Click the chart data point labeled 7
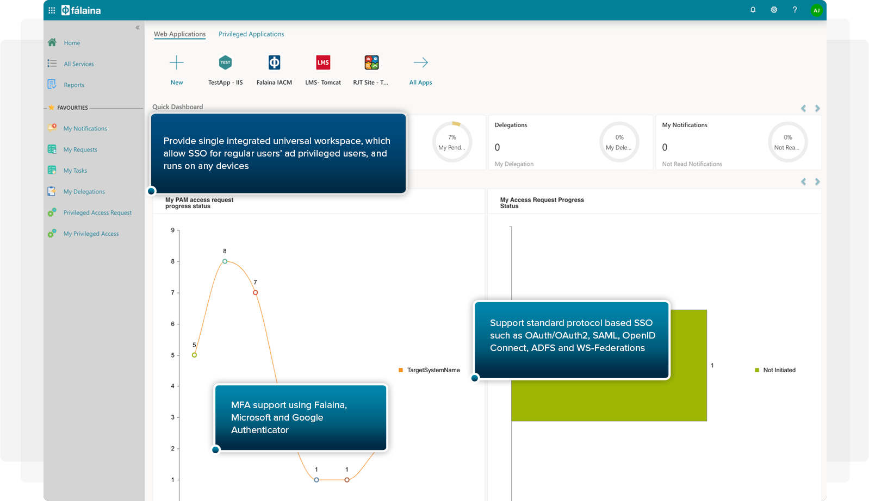This screenshot has height=501, width=869. (255, 292)
